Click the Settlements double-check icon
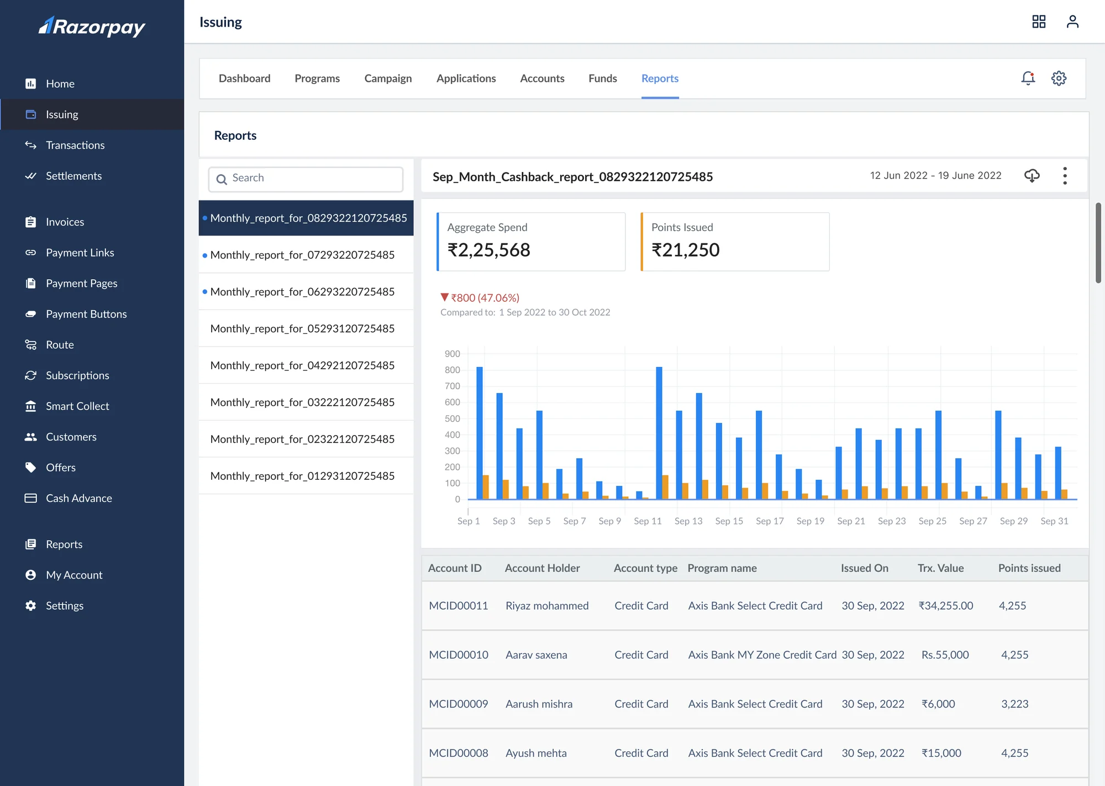Viewport: 1105px width, 786px height. tap(31, 176)
